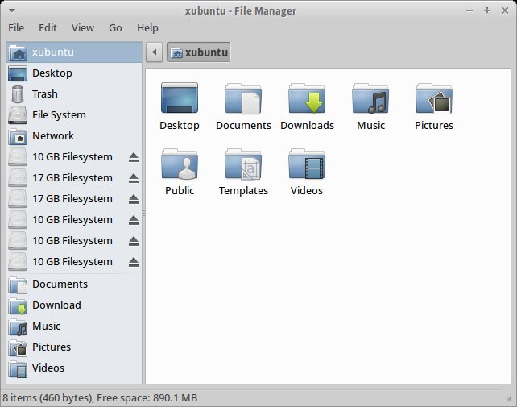Screen dimensions: 517x407
Task: Open Network in the sidebar
Action: tap(52, 136)
